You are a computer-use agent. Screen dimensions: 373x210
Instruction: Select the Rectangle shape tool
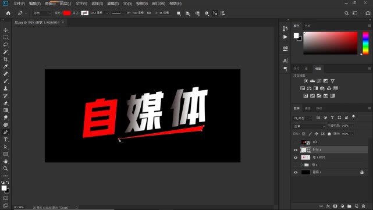[x=6, y=154]
